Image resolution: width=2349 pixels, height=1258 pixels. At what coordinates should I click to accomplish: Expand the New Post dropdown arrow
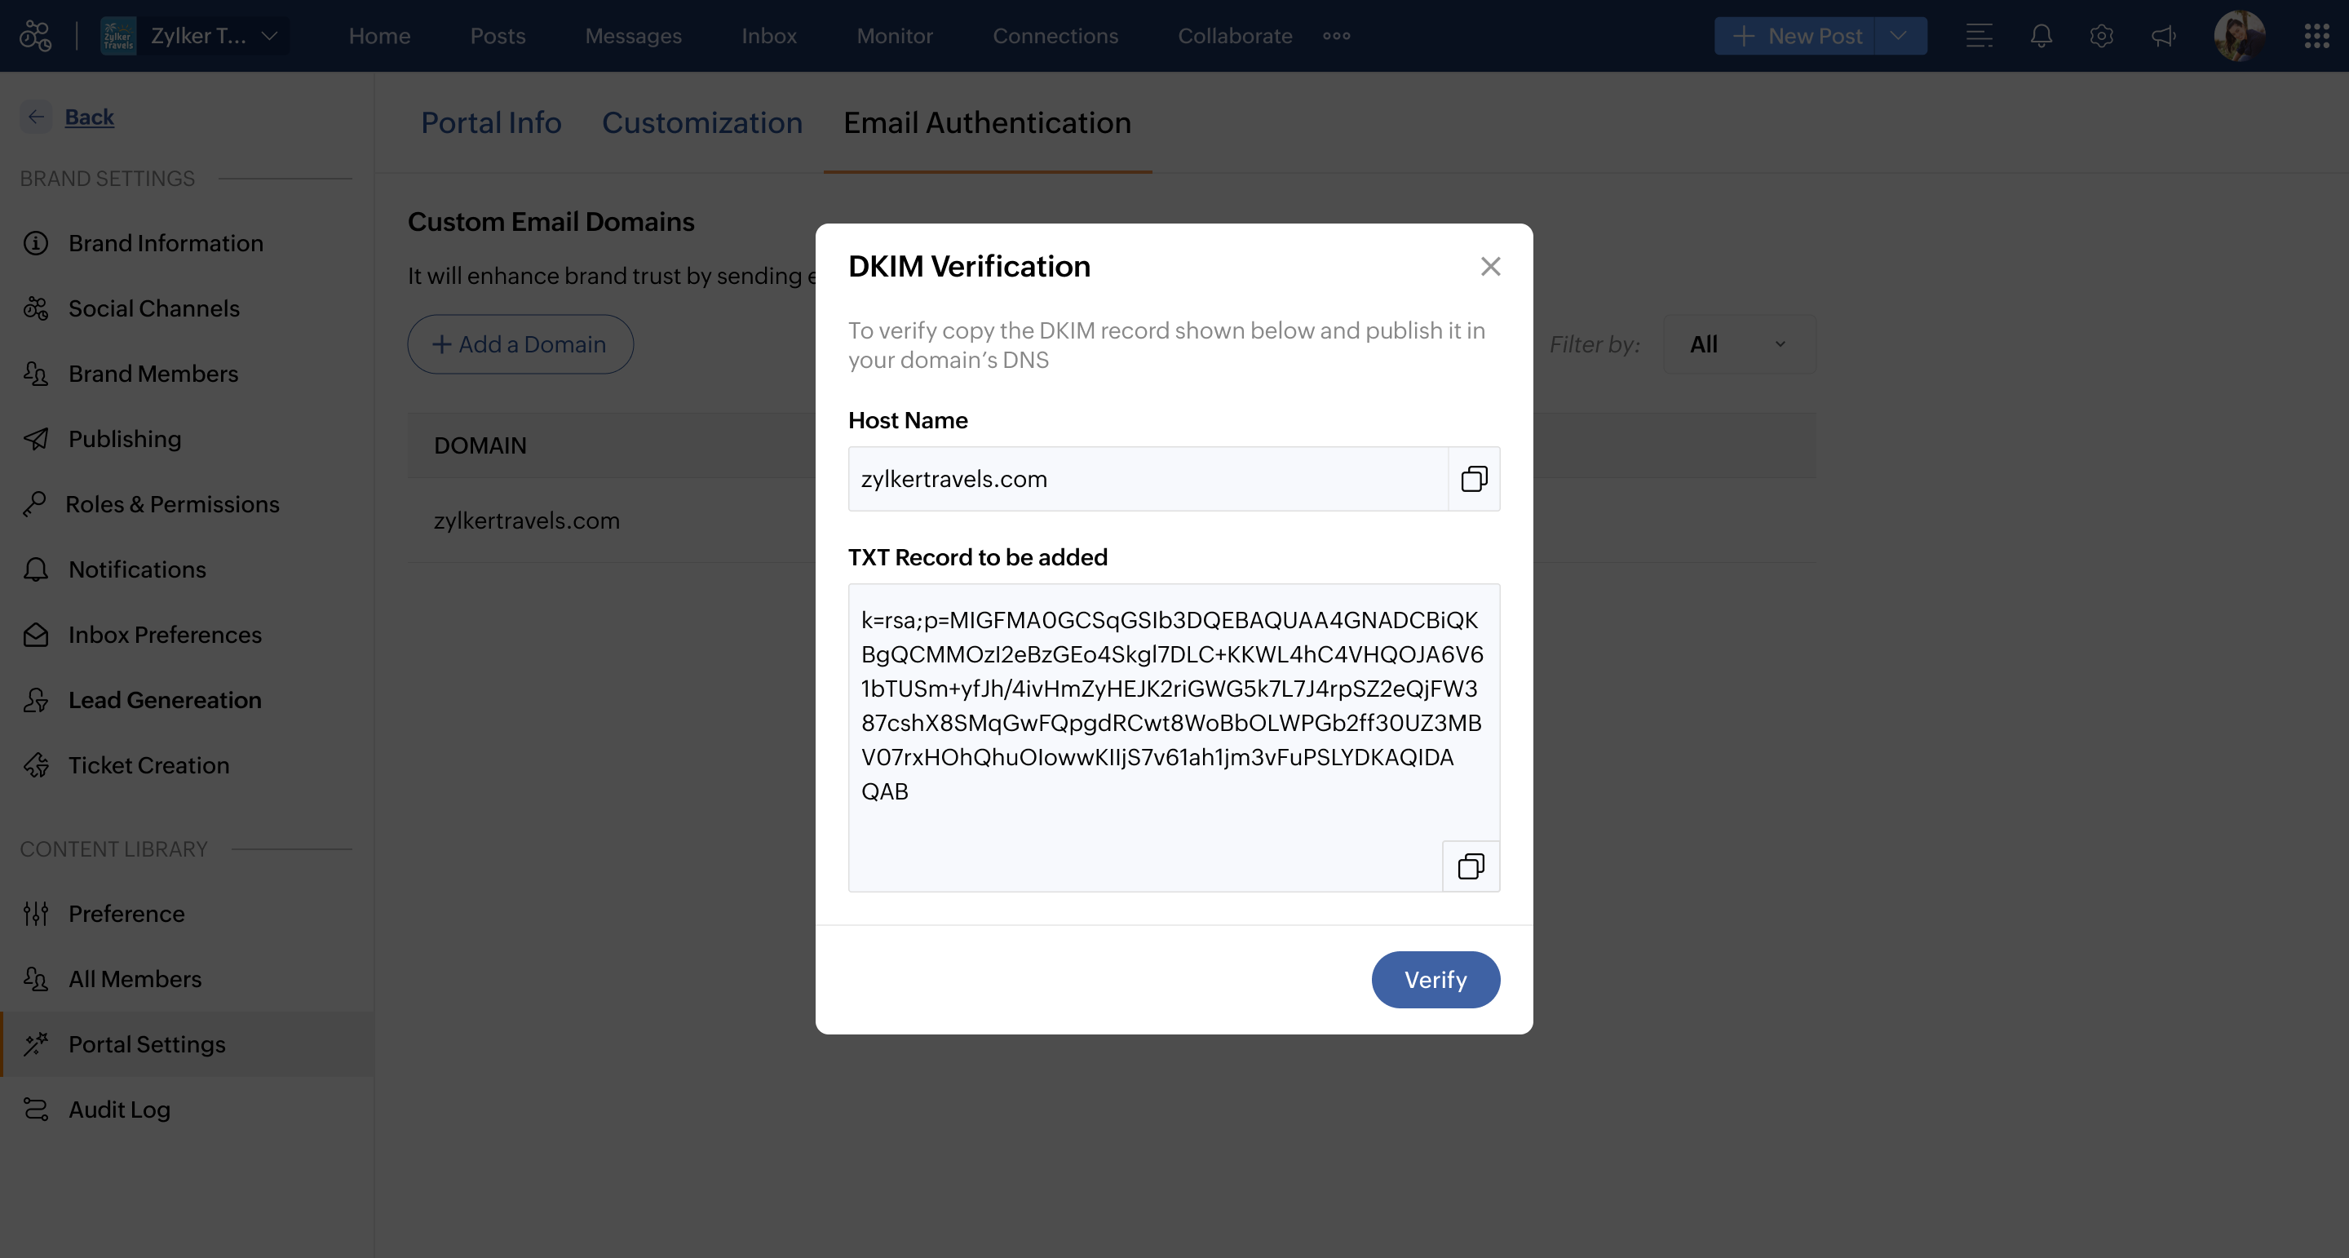1900,37
